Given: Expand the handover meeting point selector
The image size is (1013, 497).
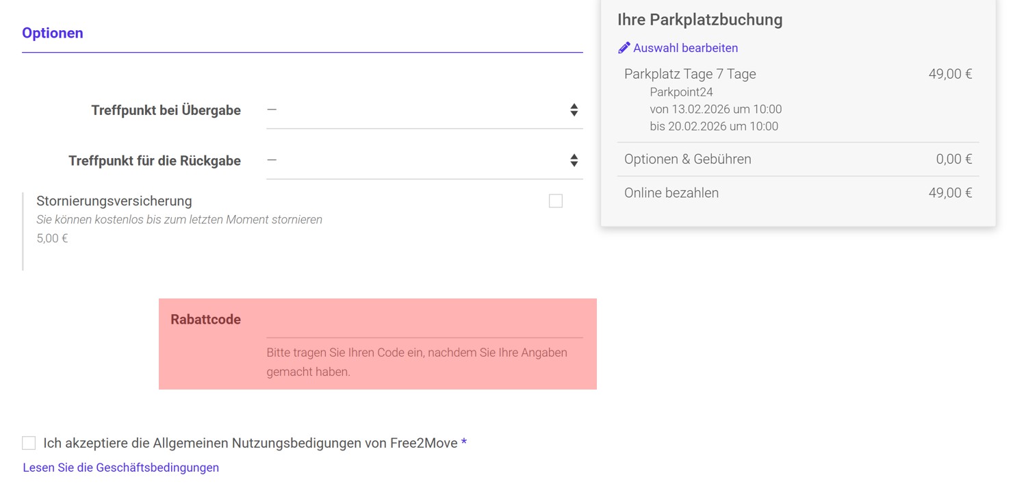Looking at the screenshot, I should click(x=424, y=110).
